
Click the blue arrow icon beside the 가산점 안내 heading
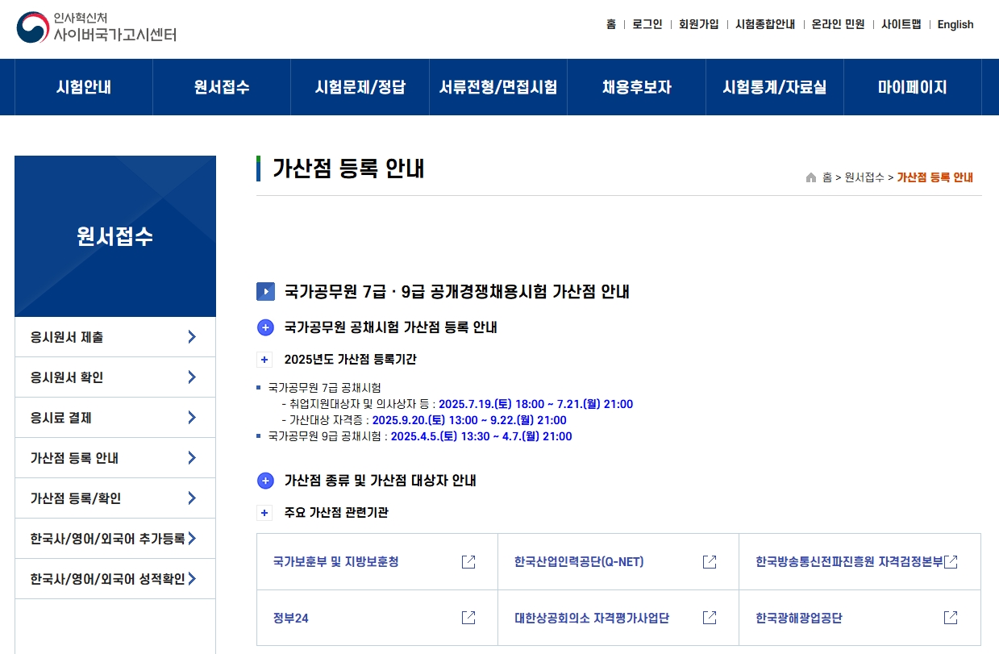265,291
